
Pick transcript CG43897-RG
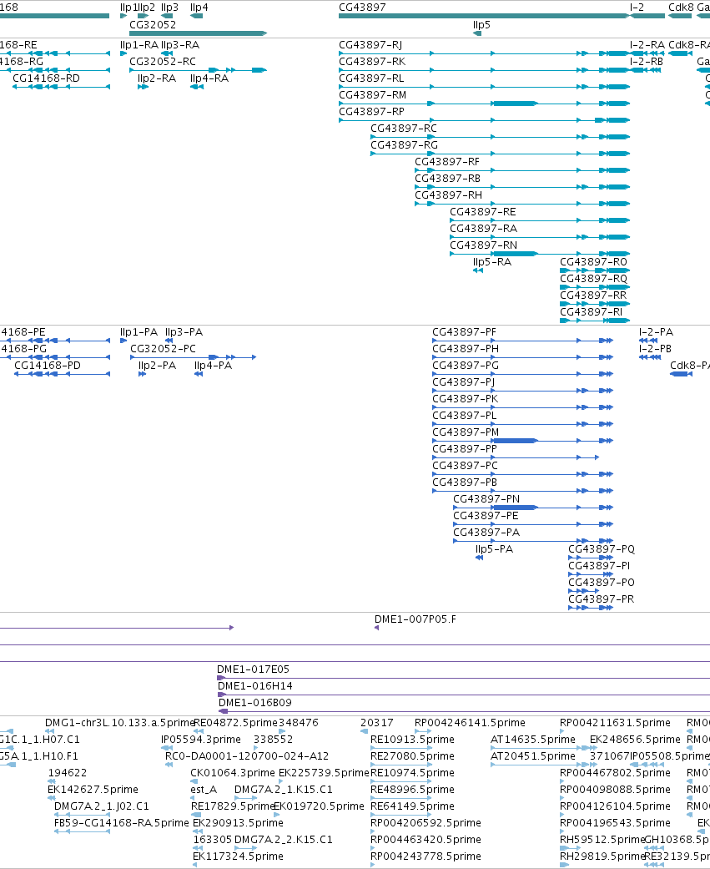(x=405, y=144)
